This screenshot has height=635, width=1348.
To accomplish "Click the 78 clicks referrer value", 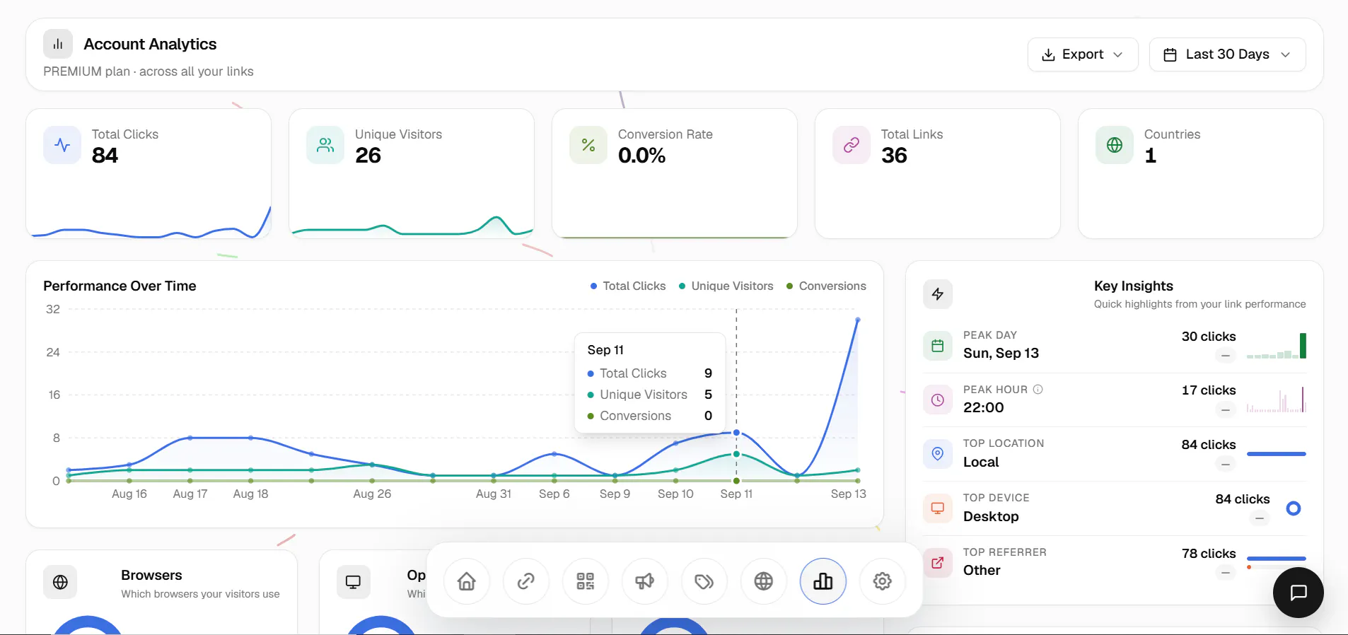I will [x=1209, y=554].
